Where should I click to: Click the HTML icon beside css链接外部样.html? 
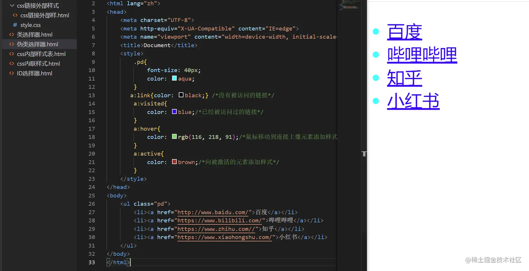pyautogui.click(x=15, y=15)
